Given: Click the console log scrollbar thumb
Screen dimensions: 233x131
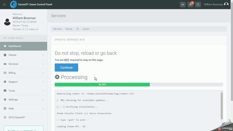Looking at the screenshot, I should (222, 106).
